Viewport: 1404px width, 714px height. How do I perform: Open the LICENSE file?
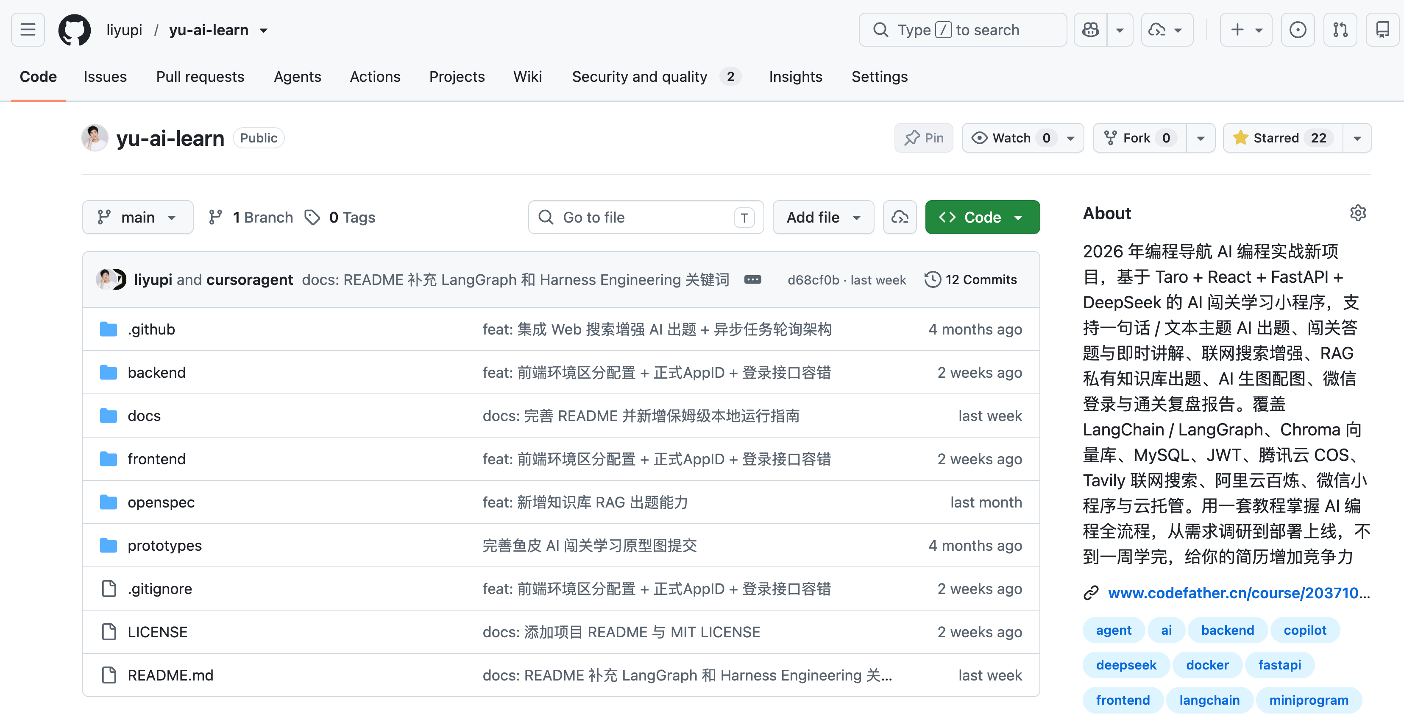157,632
